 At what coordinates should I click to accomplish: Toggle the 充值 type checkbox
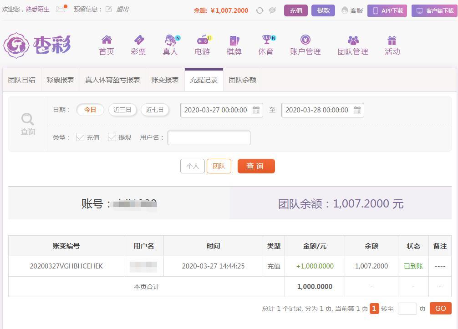(x=80, y=137)
